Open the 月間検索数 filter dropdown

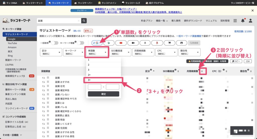pyautogui.click(x=143, y=52)
